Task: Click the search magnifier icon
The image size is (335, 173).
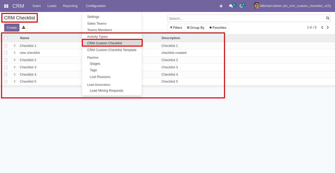Action: coord(328,18)
